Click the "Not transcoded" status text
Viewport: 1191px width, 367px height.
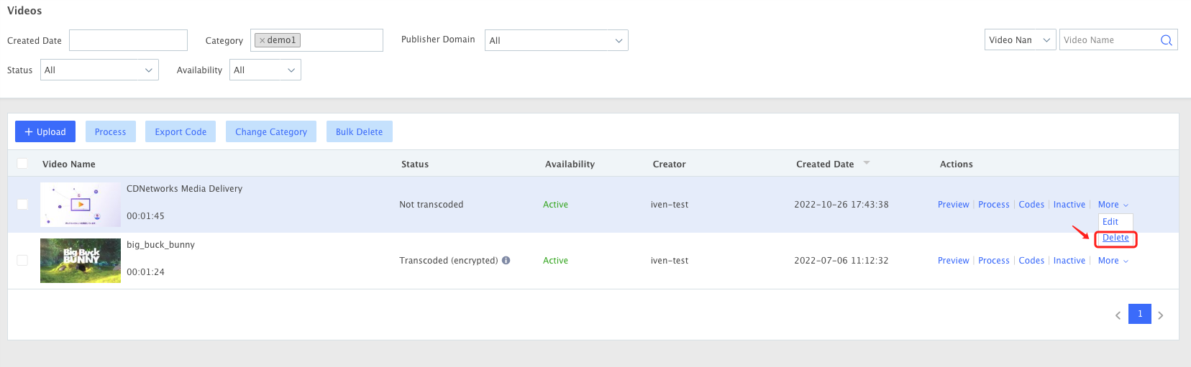point(432,205)
